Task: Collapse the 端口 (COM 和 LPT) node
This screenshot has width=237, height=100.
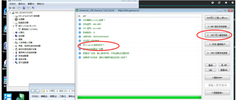Action: pyautogui.click(x=13, y=26)
